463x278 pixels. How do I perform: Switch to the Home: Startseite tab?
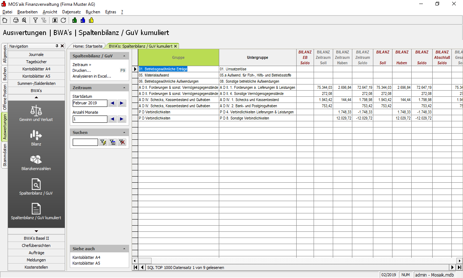tap(88, 46)
